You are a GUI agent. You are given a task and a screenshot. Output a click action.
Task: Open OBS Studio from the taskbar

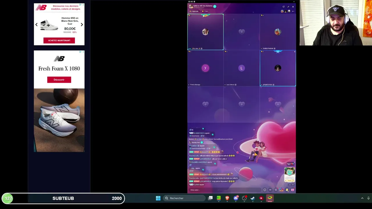pyautogui.click(x=244, y=198)
